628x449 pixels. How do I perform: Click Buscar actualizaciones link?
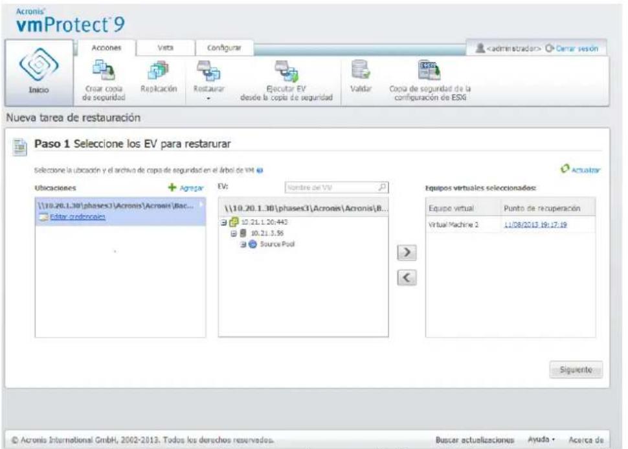[475, 440]
